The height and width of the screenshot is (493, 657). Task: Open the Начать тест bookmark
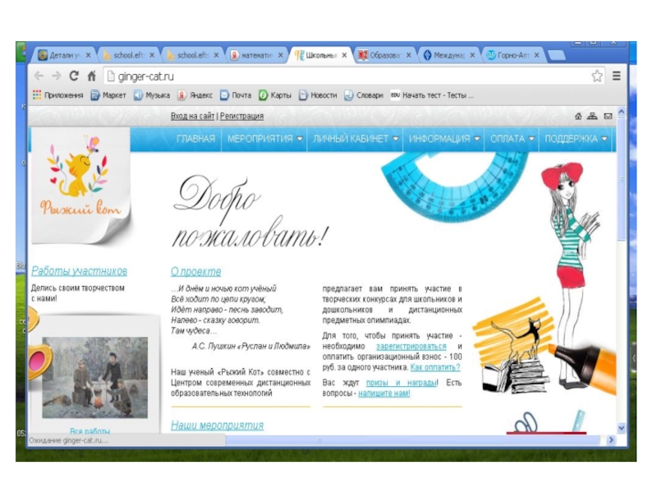coord(432,95)
